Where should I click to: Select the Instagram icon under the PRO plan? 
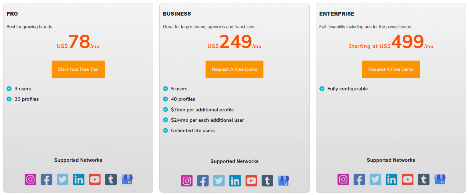[30, 179]
